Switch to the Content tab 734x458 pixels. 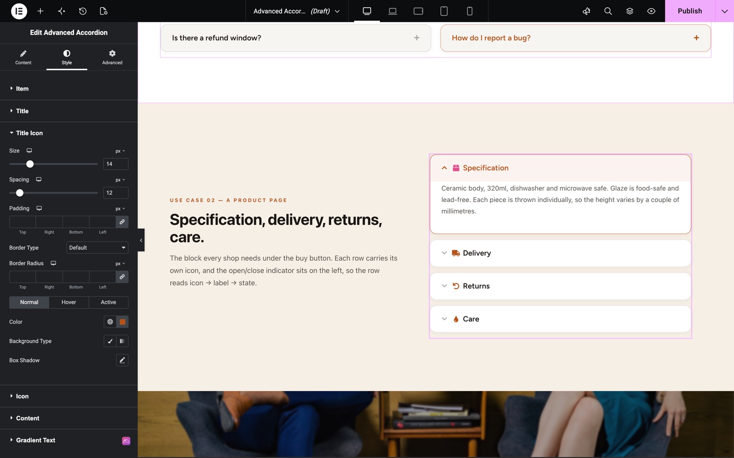pos(23,57)
